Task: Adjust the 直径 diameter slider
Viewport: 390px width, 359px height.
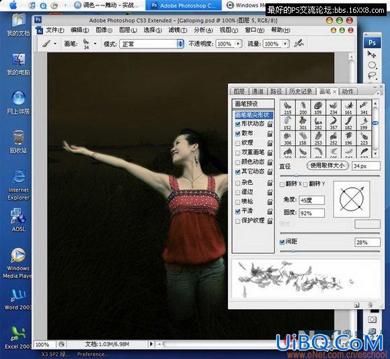Action: (x=329, y=175)
